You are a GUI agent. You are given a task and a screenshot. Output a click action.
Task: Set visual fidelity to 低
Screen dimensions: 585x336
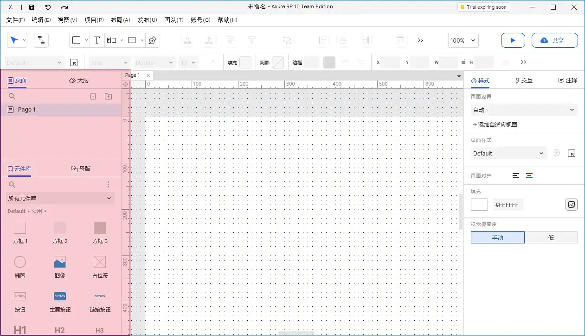pos(551,237)
